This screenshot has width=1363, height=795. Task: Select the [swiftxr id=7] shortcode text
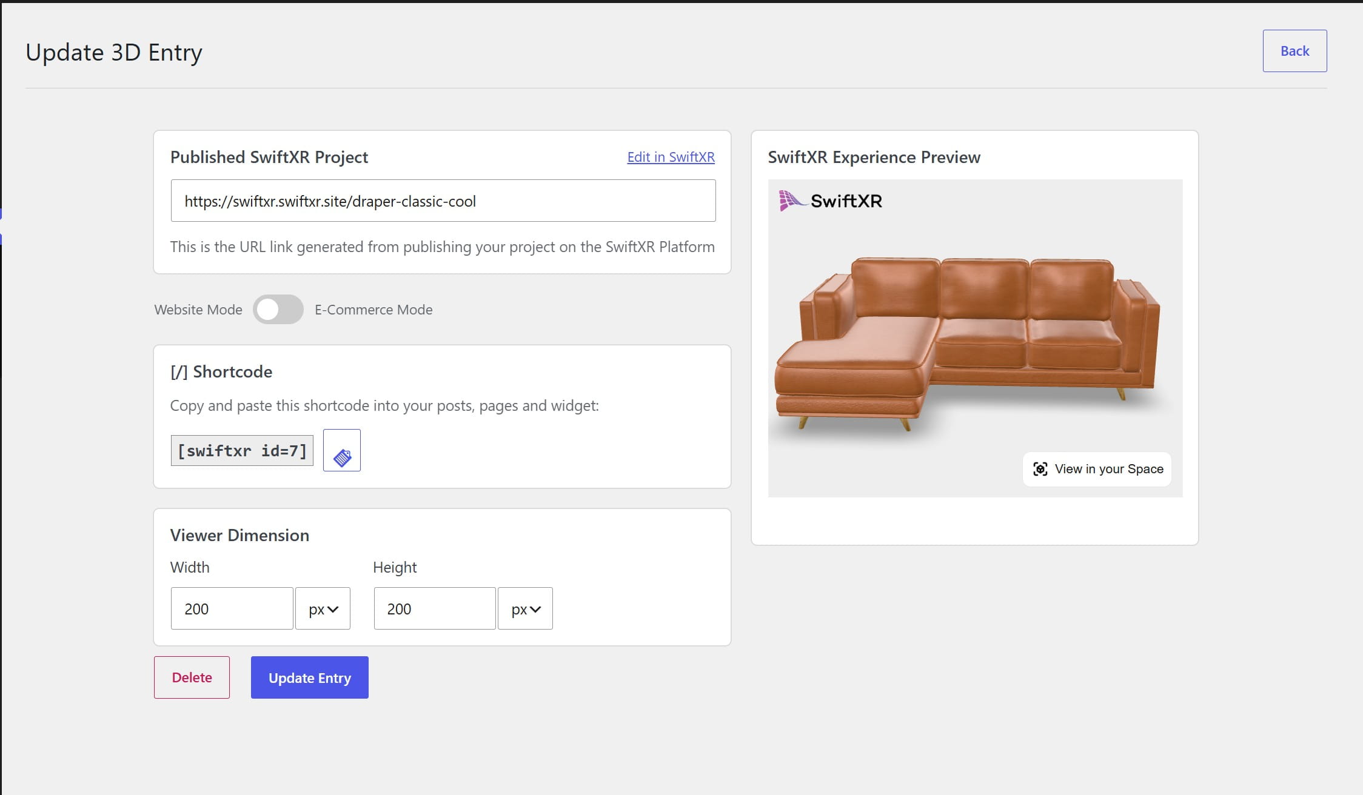point(242,451)
